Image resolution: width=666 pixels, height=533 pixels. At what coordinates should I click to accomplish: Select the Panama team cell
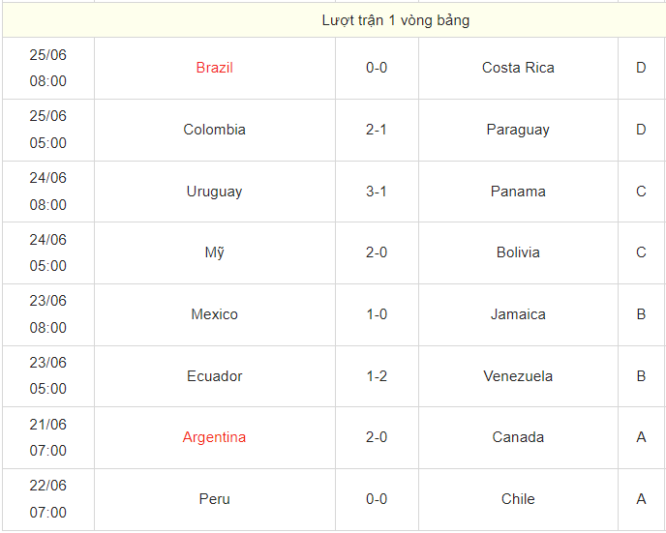518,192
